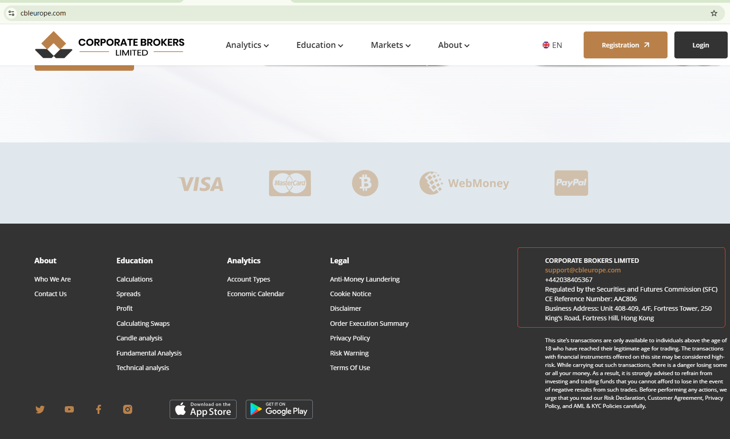This screenshot has height=439, width=730.
Task: Open the Risk Warning link
Action: pyautogui.click(x=349, y=353)
